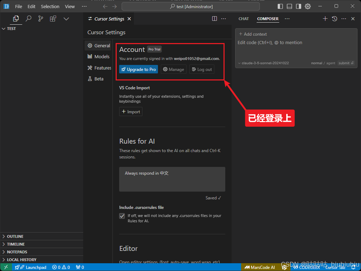Select normal composer mode
The height and width of the screenshot is (271, 361).
click(x=317, y=63)
